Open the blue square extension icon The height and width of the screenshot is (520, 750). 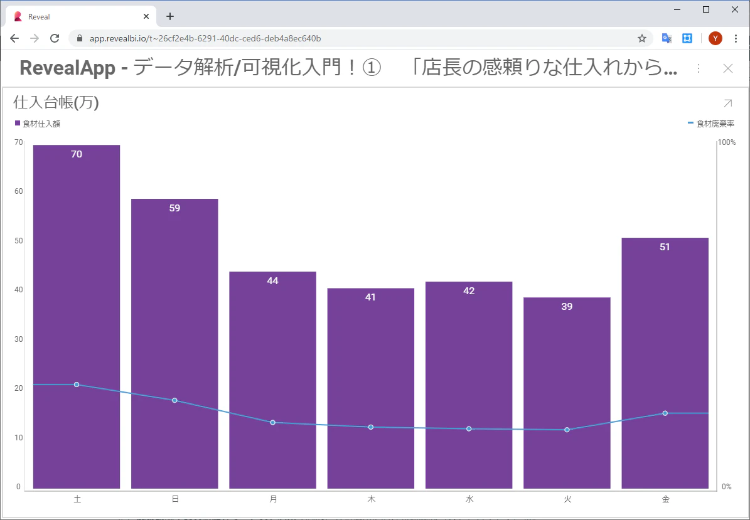pos(687,38)
